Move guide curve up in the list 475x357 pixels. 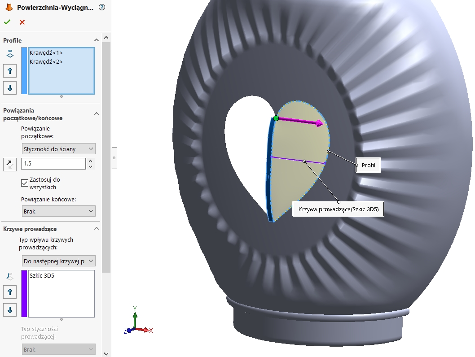[x=10, y=292]
